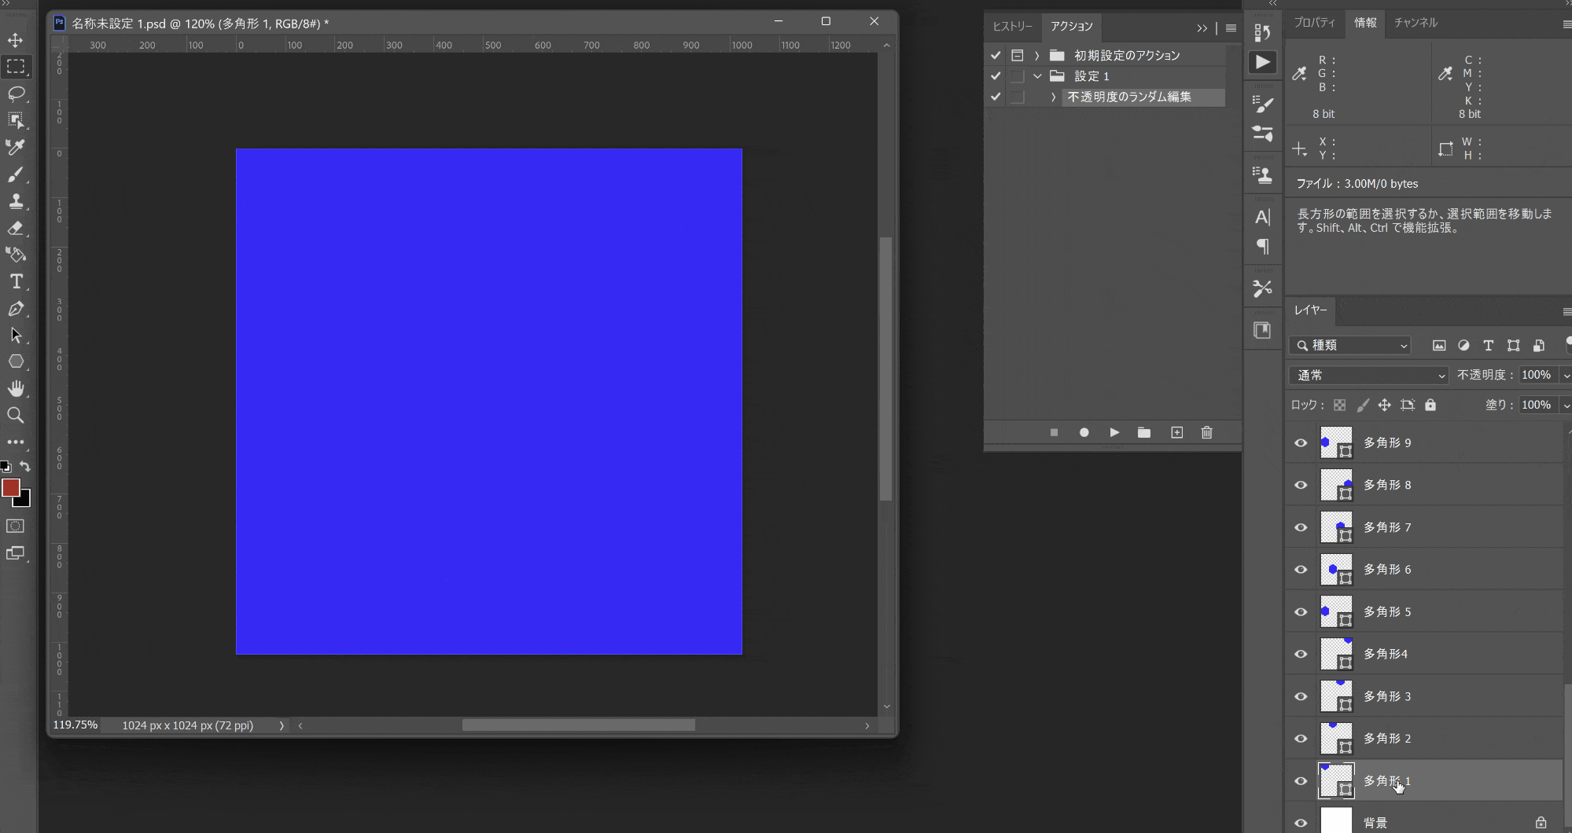Hide the 多角形 5 layer

pos(1301,611)
